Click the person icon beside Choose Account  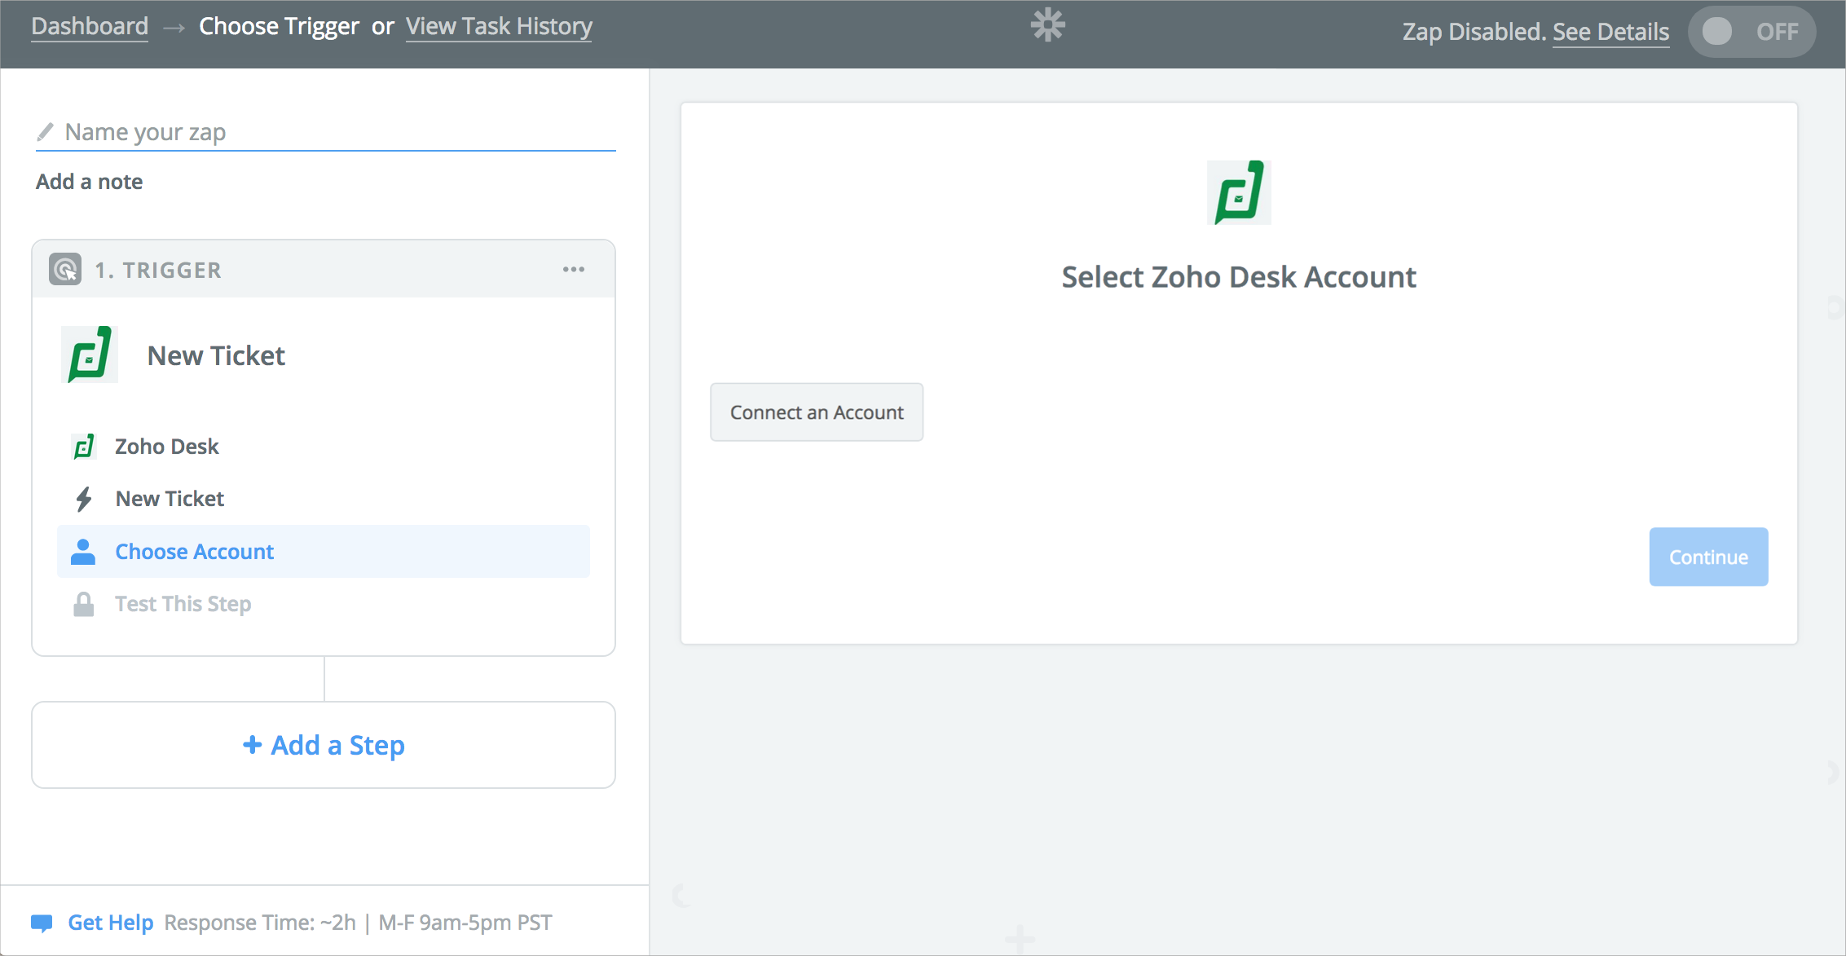click(83, 552)
